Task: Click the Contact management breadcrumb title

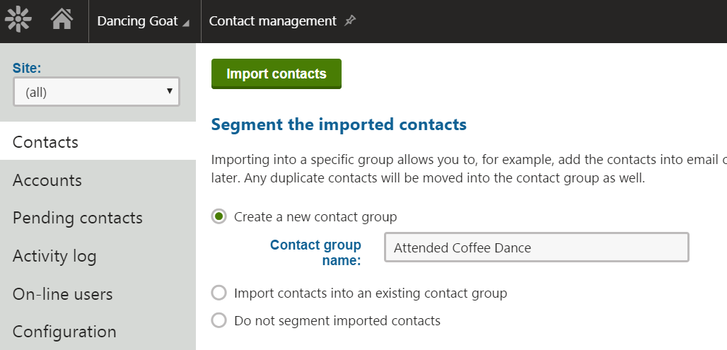Action: coord(273,21)
